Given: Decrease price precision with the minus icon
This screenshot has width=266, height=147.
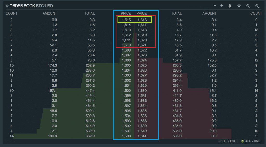Looking at the screenshot, I should [215, 6].
